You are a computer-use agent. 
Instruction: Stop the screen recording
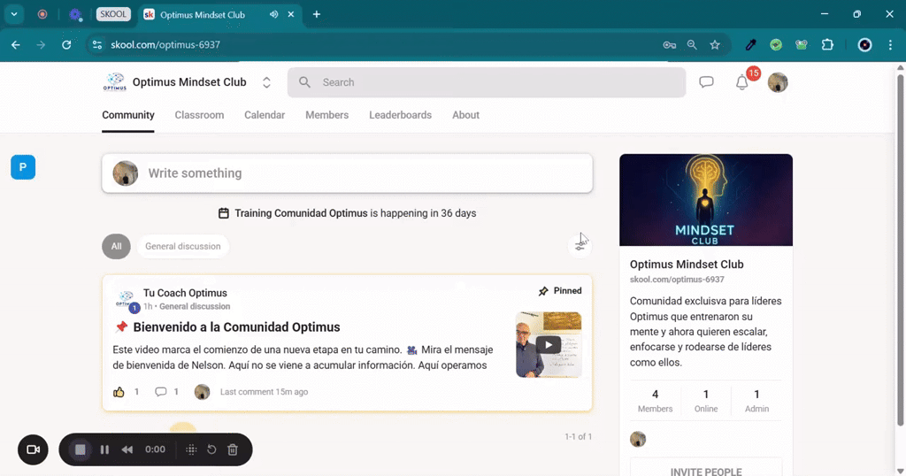click(81, 449)
